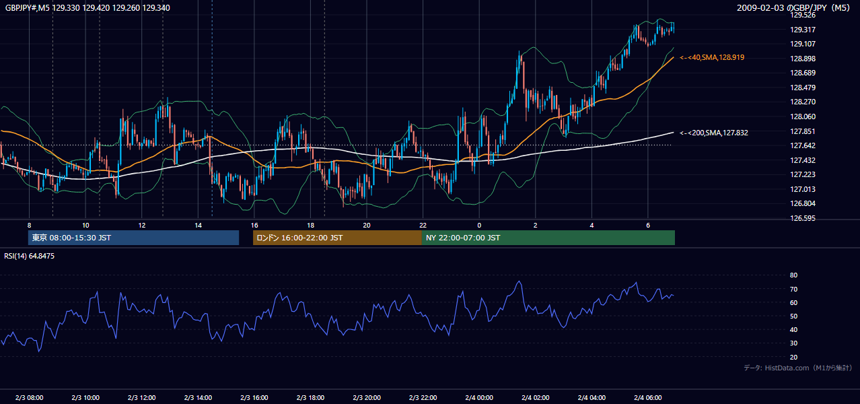Click the 200 SMA 127.832 label
This screenshot has width=860, height=404.
[714, 133]
